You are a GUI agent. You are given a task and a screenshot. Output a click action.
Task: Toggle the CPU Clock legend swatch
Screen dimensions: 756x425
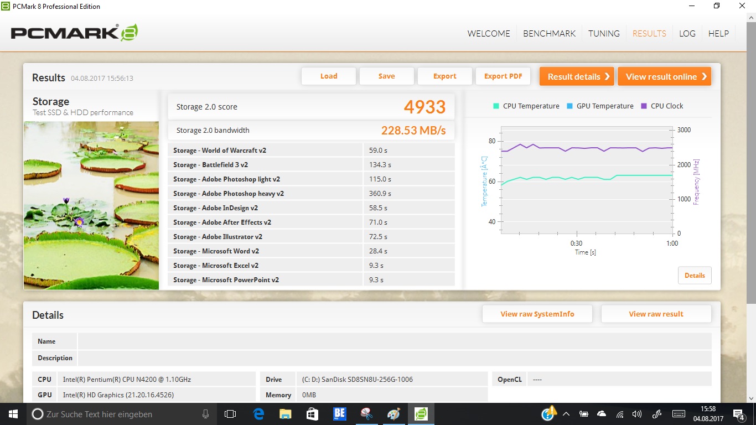click(x=644, y=106)
